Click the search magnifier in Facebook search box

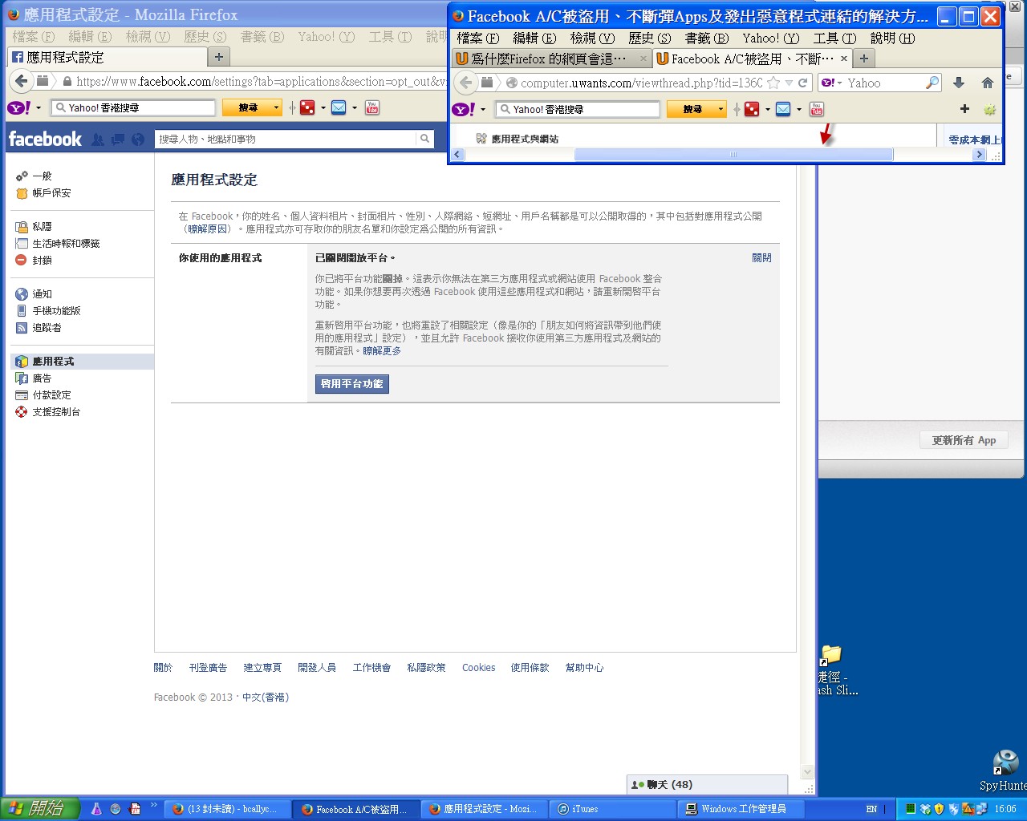424,139
